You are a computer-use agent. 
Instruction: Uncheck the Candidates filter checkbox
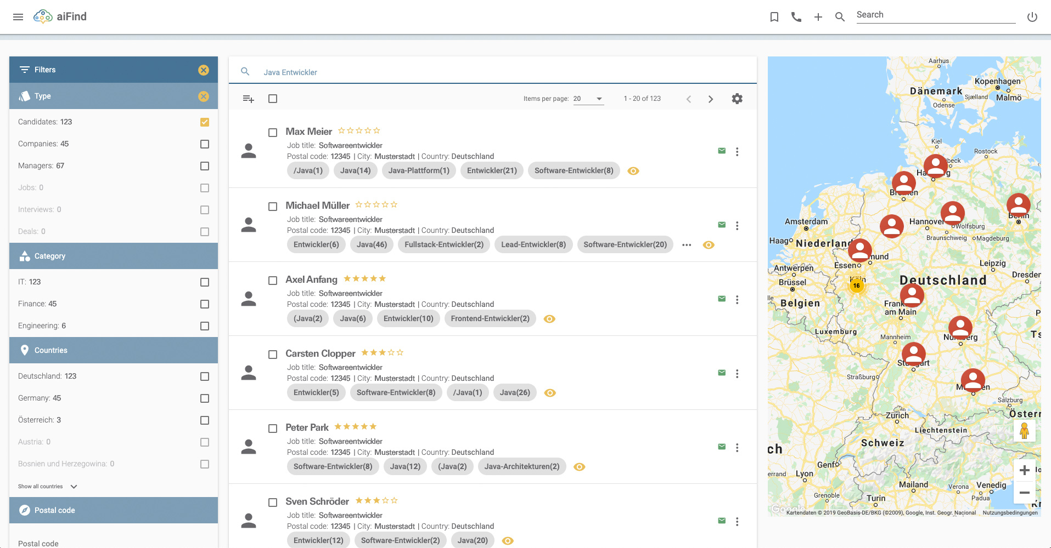pos(205,122)
